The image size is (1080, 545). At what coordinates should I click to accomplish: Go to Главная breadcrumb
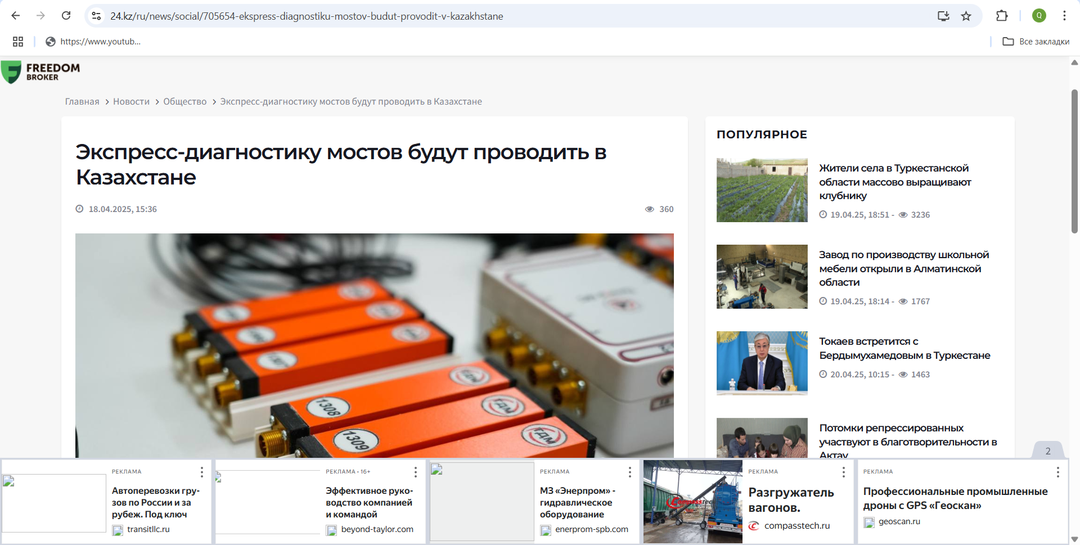82,102
